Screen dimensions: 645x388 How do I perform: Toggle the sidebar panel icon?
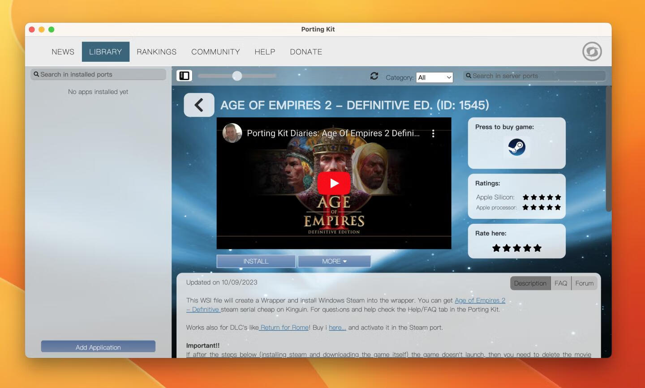(184, 76)
